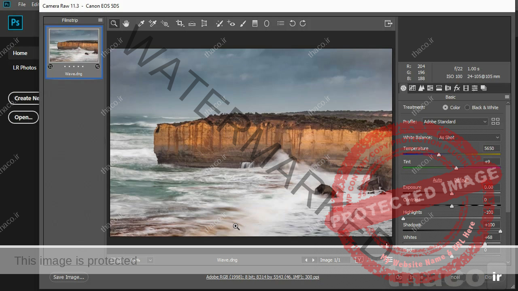Select the Wave.dng filmstrip thumbnail
Viewport: 518px width, 291px height.
click(x=74, y=52)
